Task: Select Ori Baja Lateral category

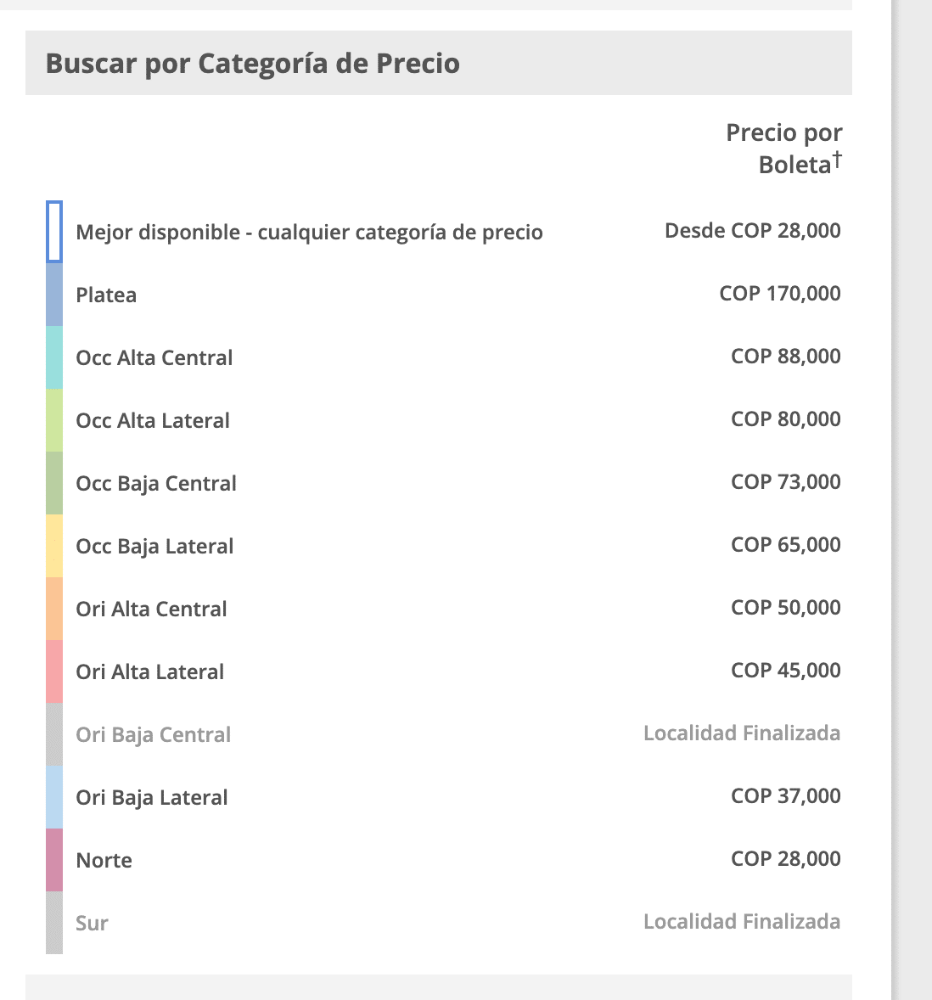Action: tap(152, 798)
